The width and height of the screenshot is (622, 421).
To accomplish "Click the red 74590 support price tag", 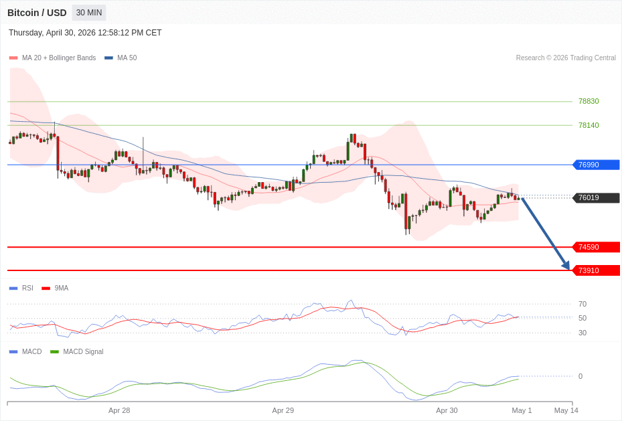I will (x=596, y=247).
